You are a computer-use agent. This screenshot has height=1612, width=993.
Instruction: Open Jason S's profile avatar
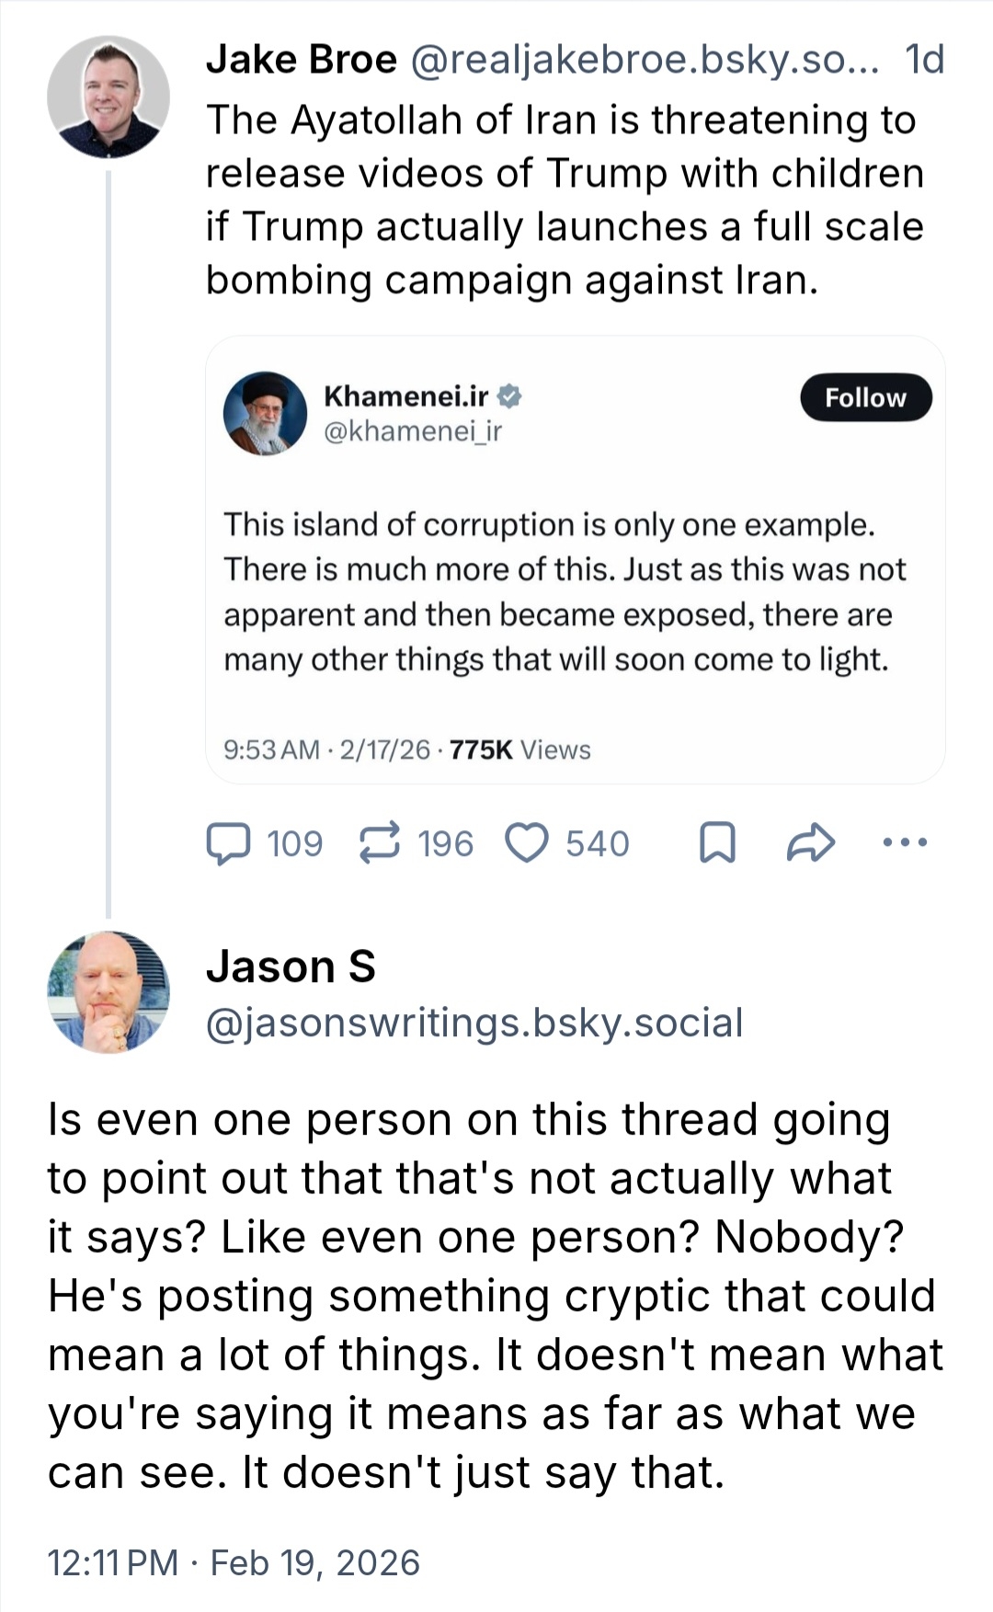pyautogui.click(x=108, y=992)
